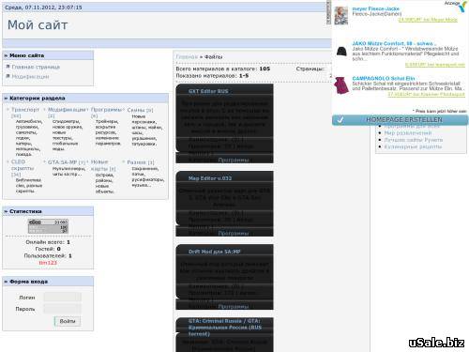Open the GXT Editor RUS file entry

click(208, 91)
